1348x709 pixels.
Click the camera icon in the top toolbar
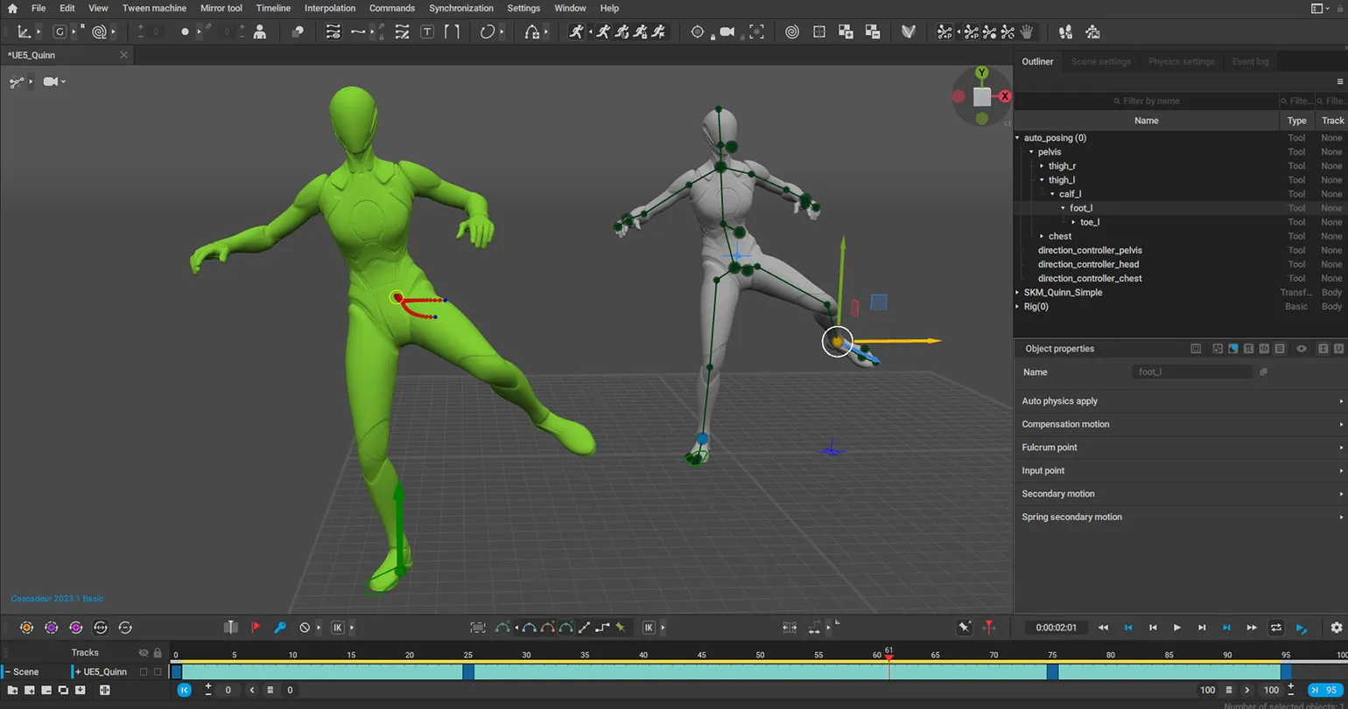pos(727,32)
